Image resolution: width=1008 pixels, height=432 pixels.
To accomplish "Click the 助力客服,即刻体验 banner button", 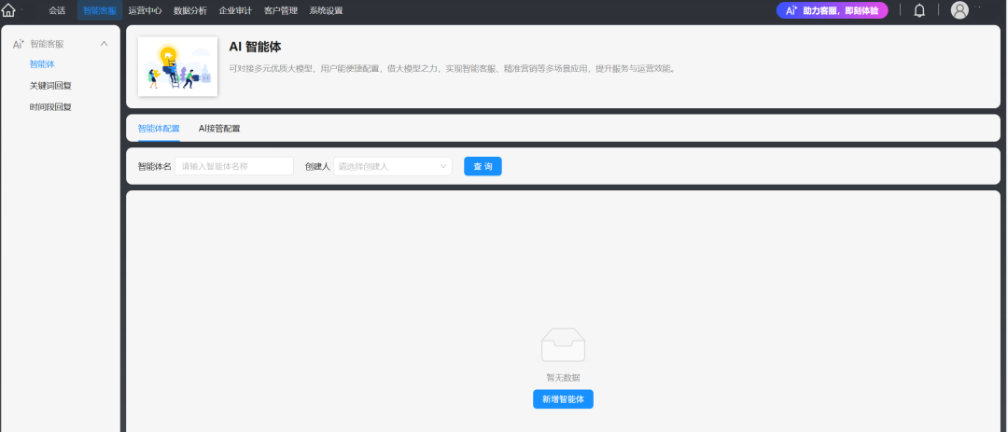I will (832, 10).
